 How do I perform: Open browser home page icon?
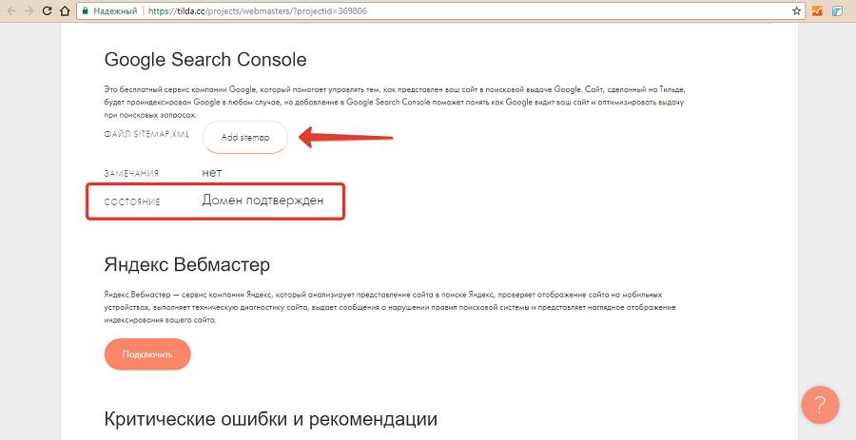click(65, 10)
